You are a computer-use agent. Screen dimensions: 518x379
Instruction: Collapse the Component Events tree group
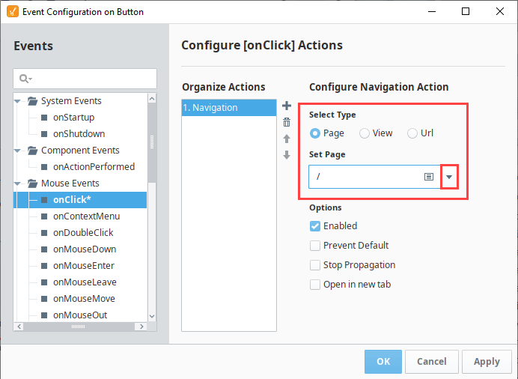click(x=18, y=151)
